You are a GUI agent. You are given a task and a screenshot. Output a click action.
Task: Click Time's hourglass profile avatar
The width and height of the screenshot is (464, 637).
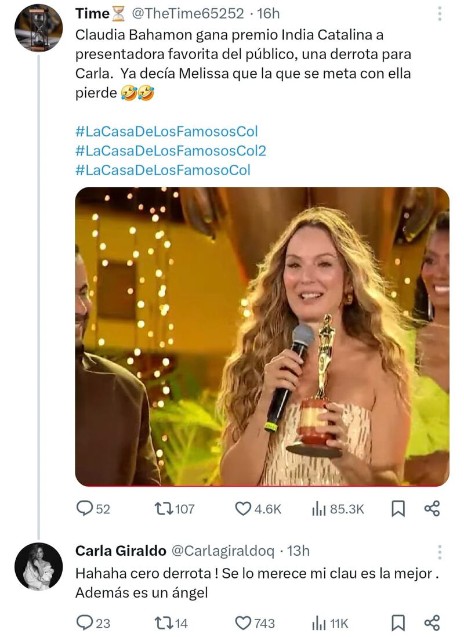pos(38,26)
